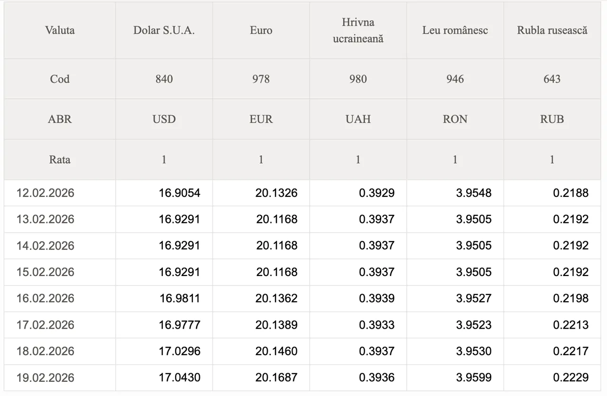Select the Rubla rusească header cell
607x396 pixels.
[x=552, y=30]
